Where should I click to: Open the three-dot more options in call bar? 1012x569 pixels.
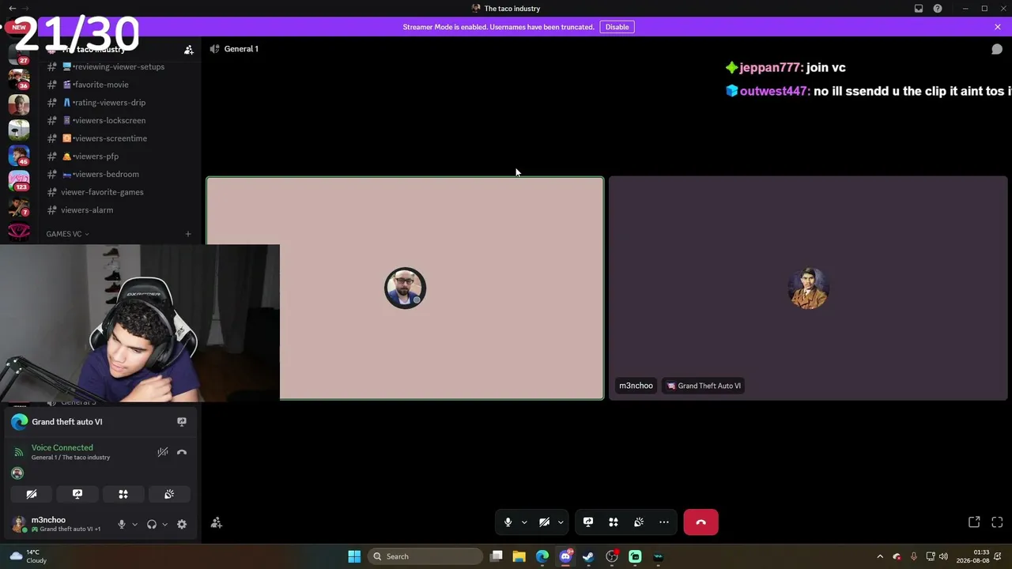pyautogui.click(x=664, y=522)
